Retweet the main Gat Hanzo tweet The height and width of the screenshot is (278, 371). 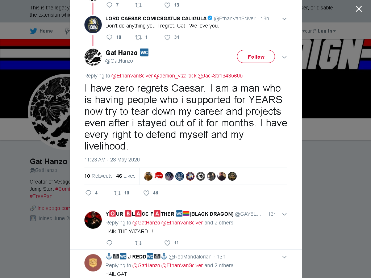(117, 193)
